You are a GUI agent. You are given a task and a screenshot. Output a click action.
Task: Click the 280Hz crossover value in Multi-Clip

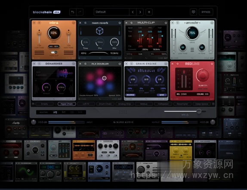coord(145,49)
